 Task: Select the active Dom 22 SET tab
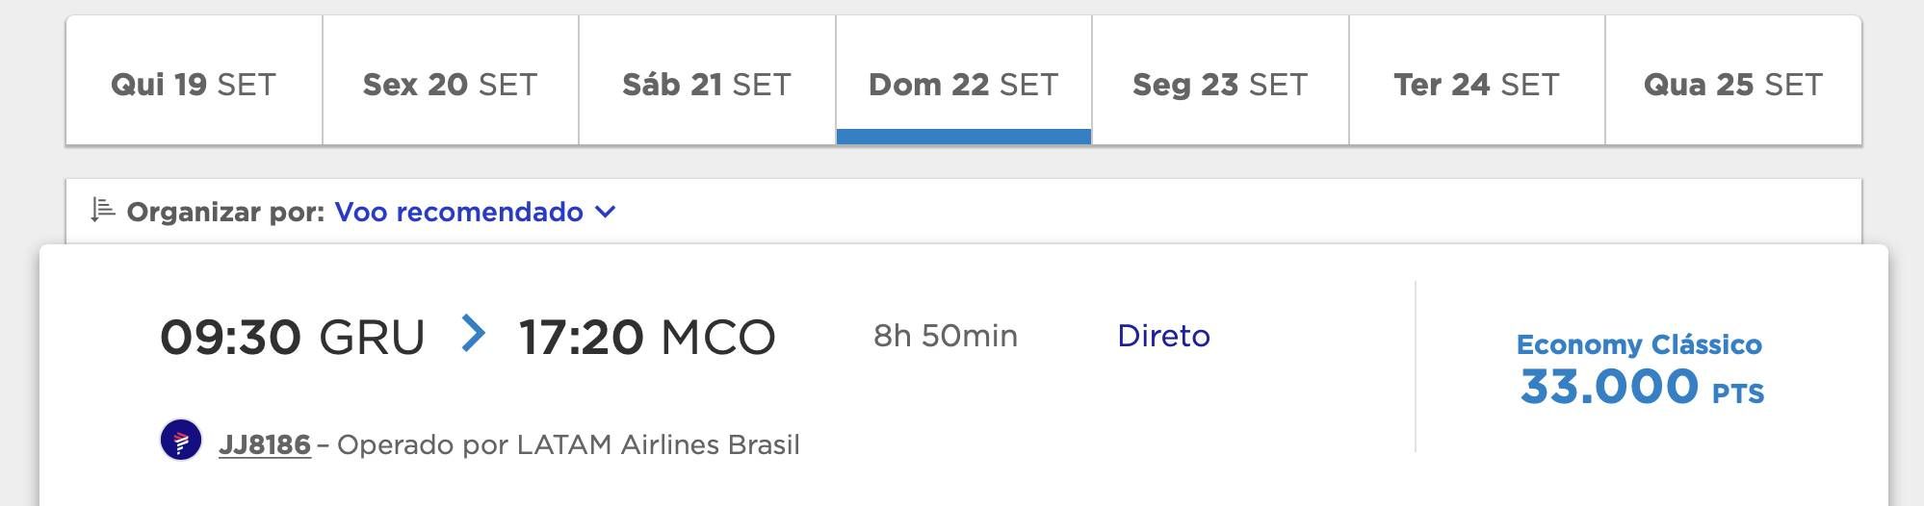964,81
